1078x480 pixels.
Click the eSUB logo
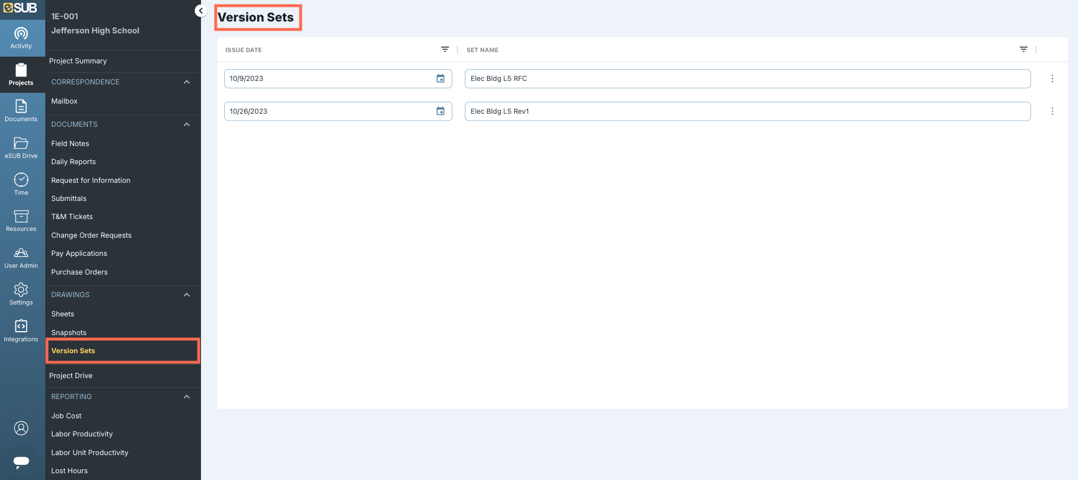point(20,8)
